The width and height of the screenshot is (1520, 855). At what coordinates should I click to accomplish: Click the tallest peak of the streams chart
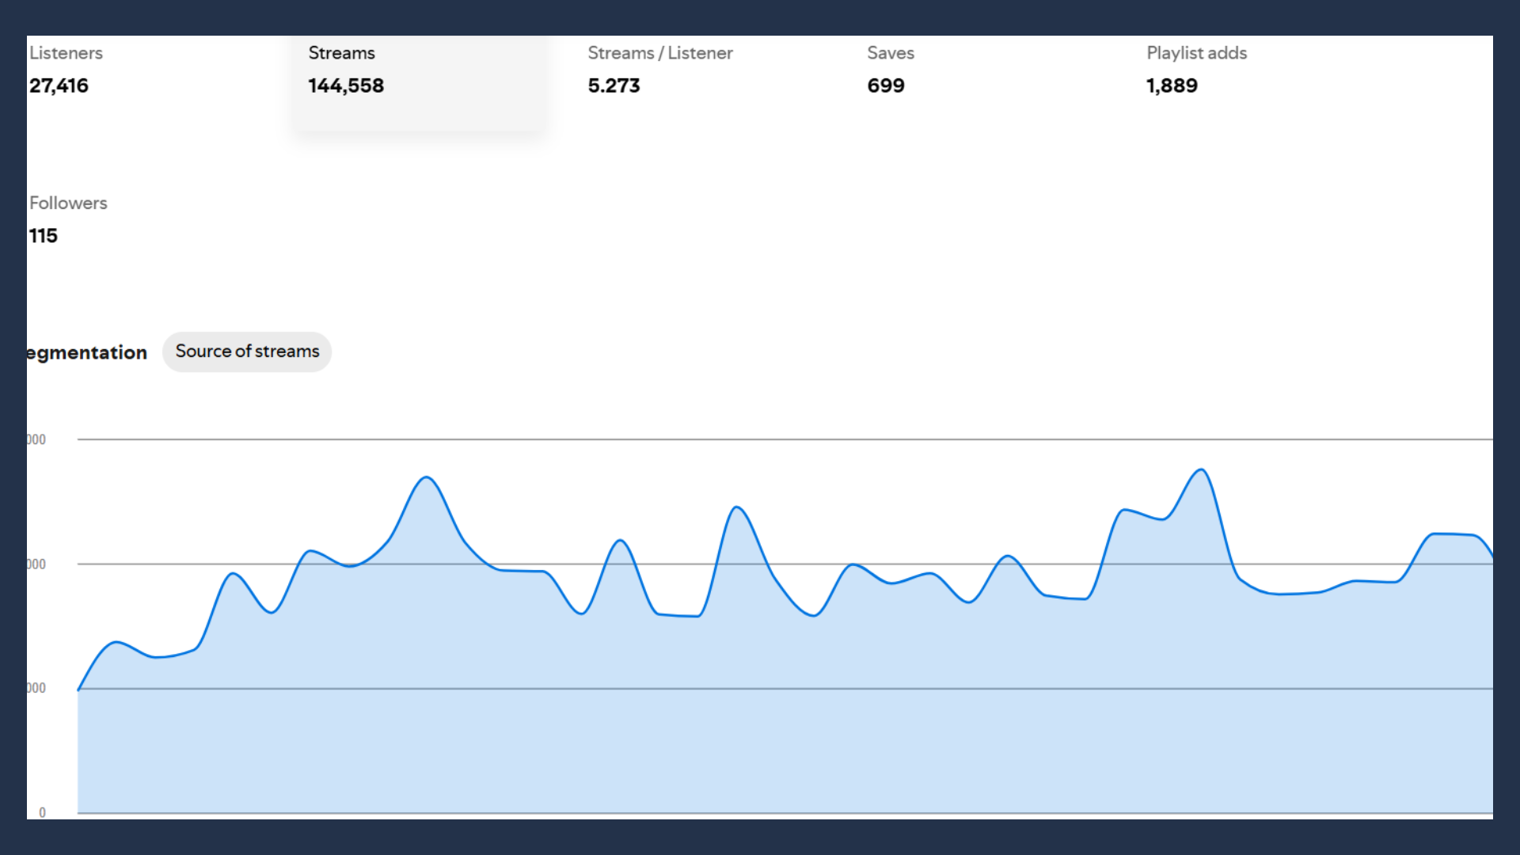click(1202, 470)
